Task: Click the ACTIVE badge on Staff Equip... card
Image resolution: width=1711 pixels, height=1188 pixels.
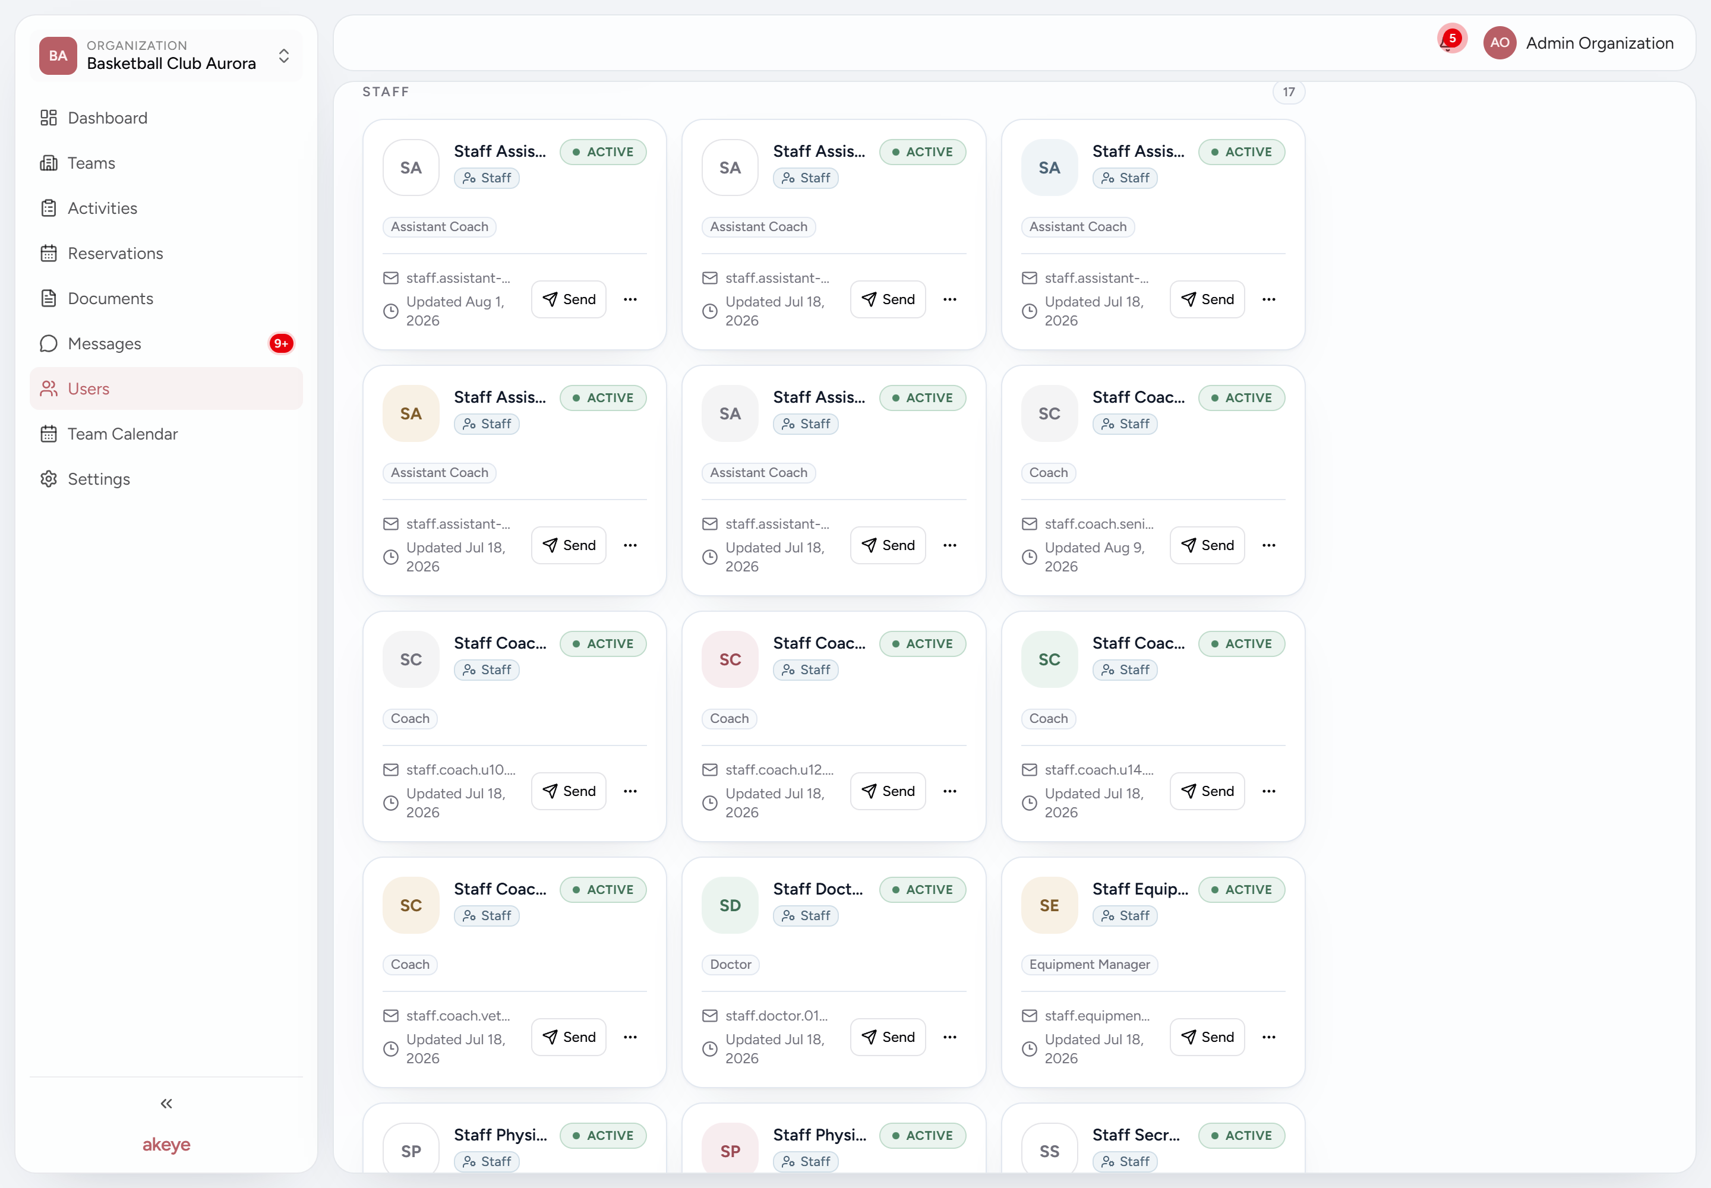Action: (x=1241, y=889)
